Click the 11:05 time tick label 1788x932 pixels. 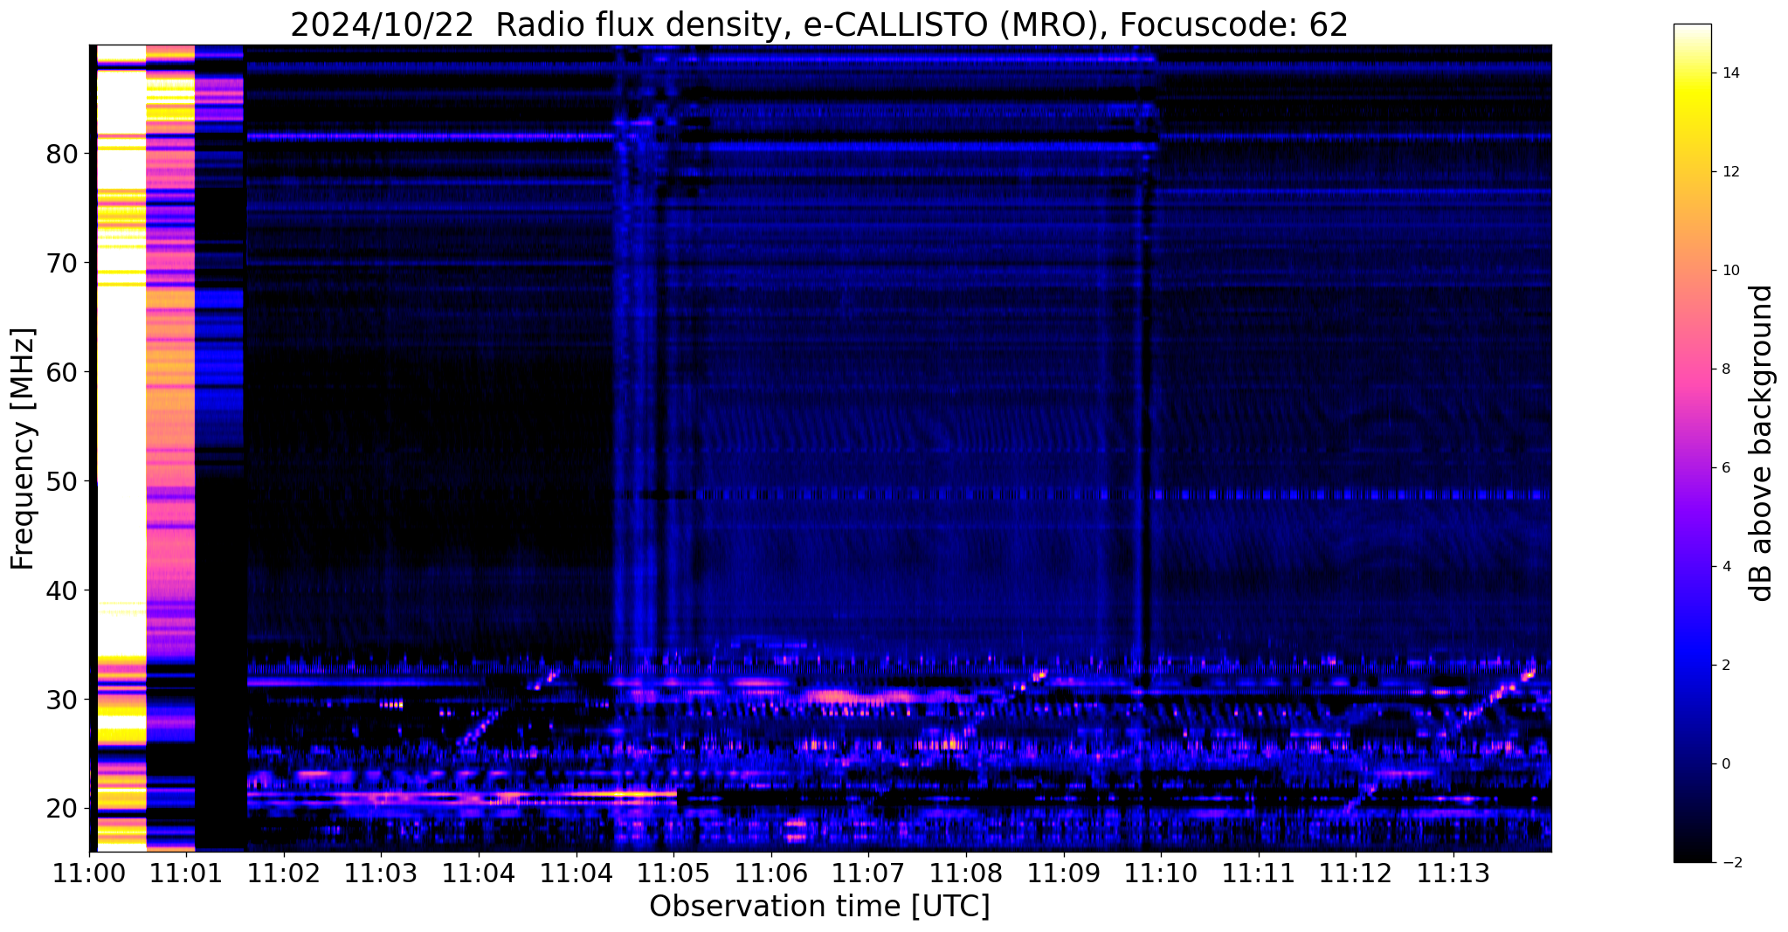point(673,873)
